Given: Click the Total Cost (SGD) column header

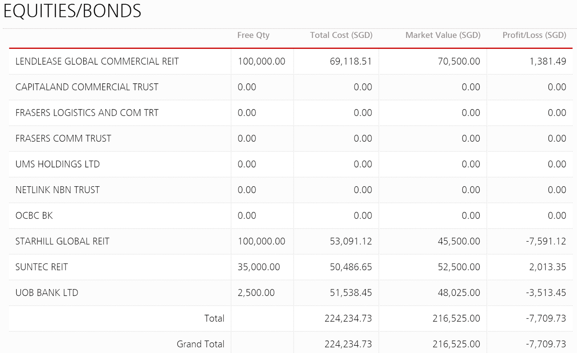Looking at the screenshot, I should click(341, 35).
